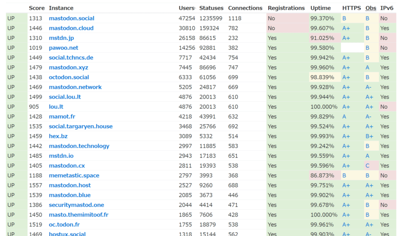
Task: Open Obs grade C for mastodon.cx
Action: point(367,166)
